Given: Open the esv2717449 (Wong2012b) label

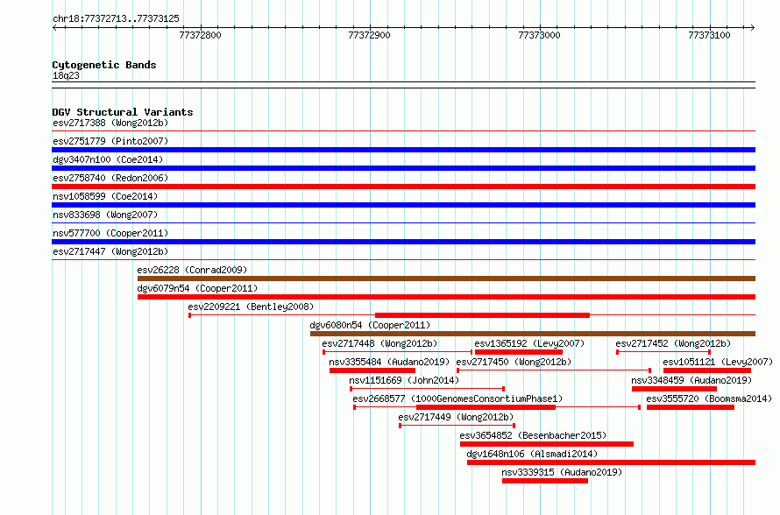Looking at the screenshot, I should [456, 417].
